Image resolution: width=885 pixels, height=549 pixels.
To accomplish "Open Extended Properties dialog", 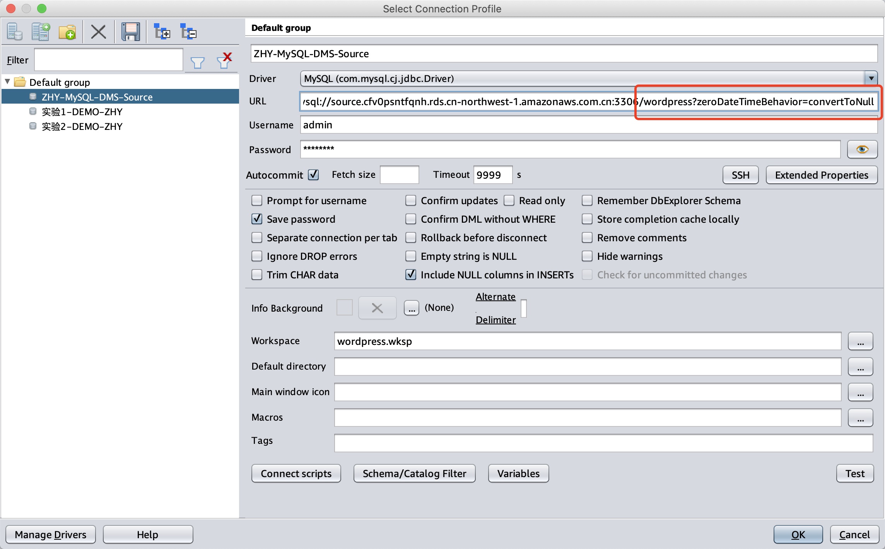I will [821, 175].
